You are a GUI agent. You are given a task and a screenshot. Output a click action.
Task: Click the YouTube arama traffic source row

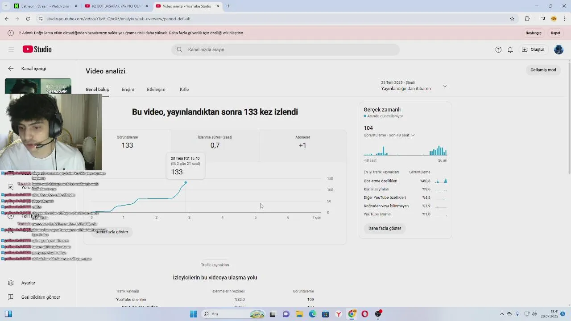click(x=405, y=214)
